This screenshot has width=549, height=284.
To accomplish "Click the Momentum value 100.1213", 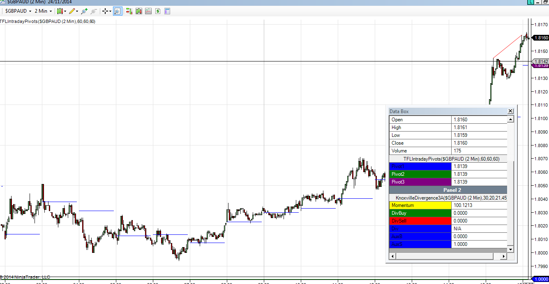I will [479, 205].
